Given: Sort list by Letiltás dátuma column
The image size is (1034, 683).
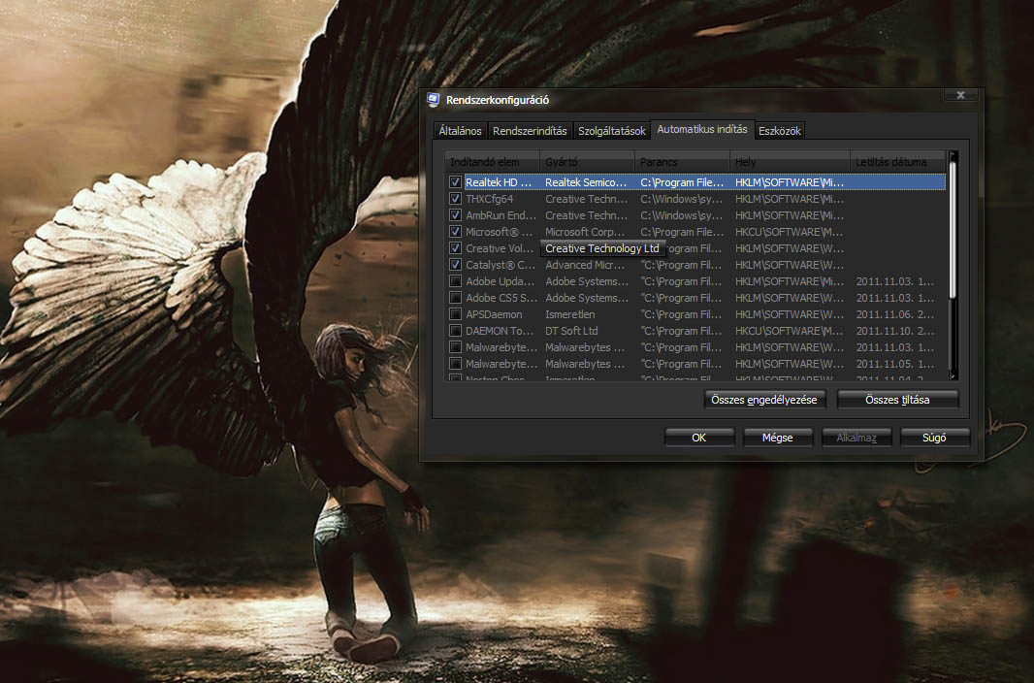Looking at the screenshot, I should tap(897, 162).
